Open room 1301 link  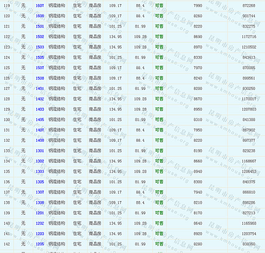coord(40,151)
